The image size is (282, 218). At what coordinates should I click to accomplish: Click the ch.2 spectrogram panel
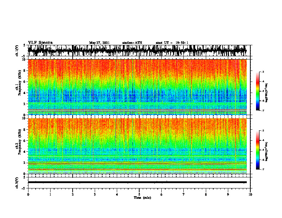click(137, 146)
